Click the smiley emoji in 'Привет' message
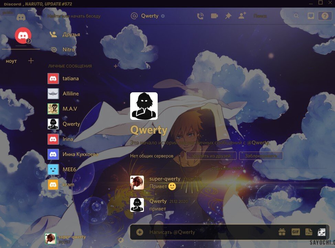This screenshot has height=248, width=335. 172,186
